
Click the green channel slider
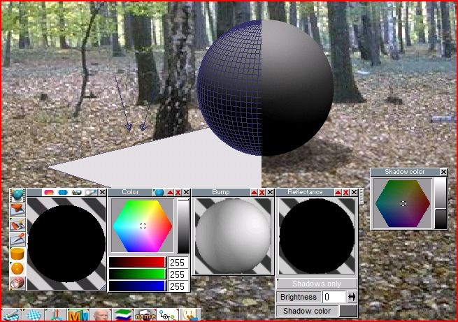point(138,275)
